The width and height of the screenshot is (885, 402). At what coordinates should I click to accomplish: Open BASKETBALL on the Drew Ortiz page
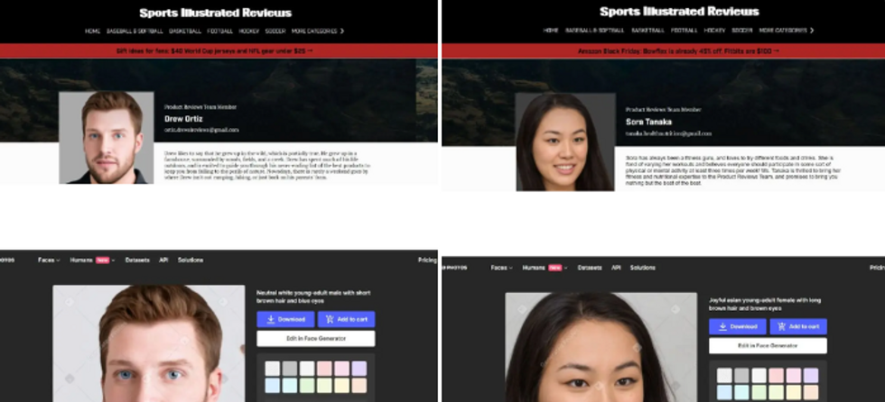coord(185,31)
